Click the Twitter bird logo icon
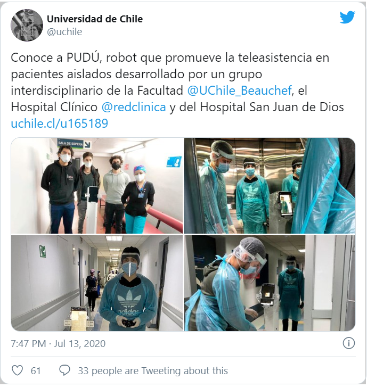367x388 pixels. (347, 18)
